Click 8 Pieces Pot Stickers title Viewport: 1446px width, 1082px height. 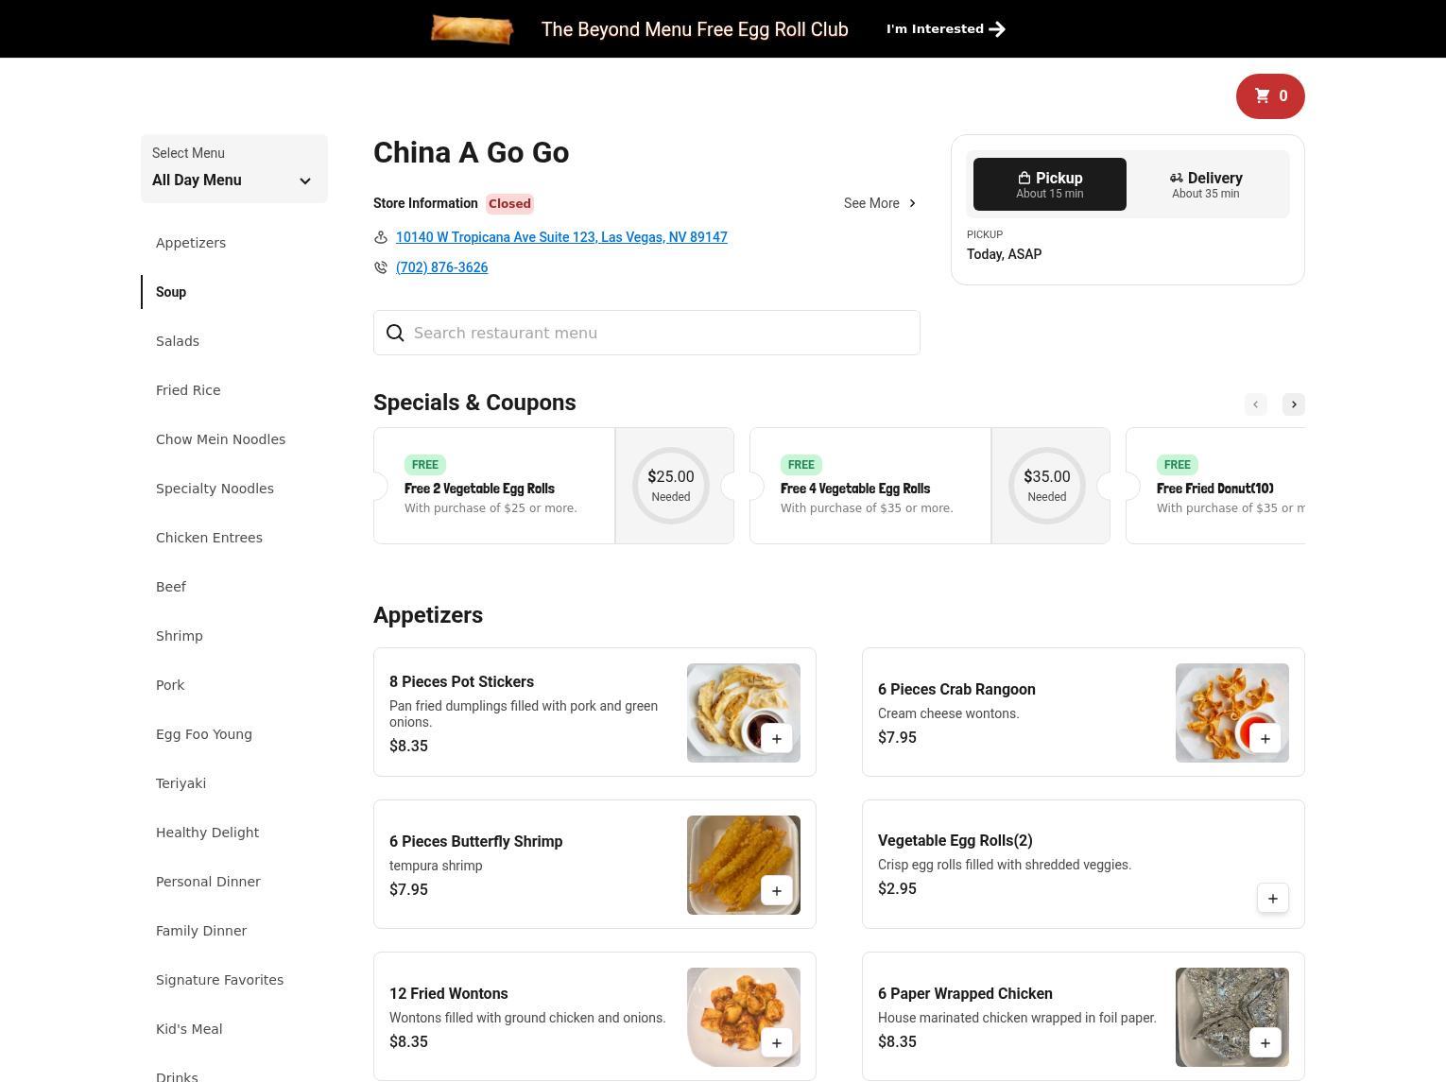tap(461, 682)
